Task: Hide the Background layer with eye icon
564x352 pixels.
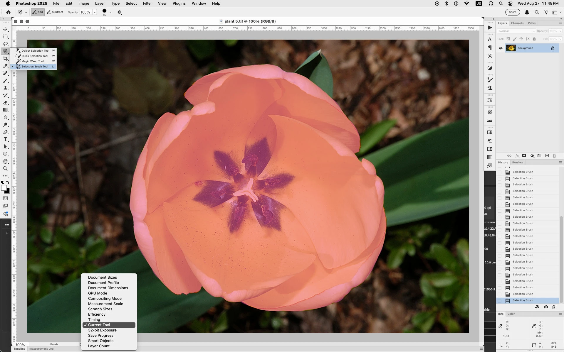Action: 501,48
